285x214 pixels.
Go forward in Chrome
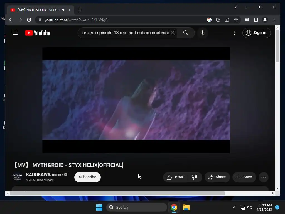(x=20, y=20)
